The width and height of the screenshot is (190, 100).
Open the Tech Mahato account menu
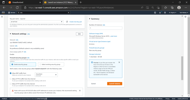pyautogui.click(x=184, y=13)
